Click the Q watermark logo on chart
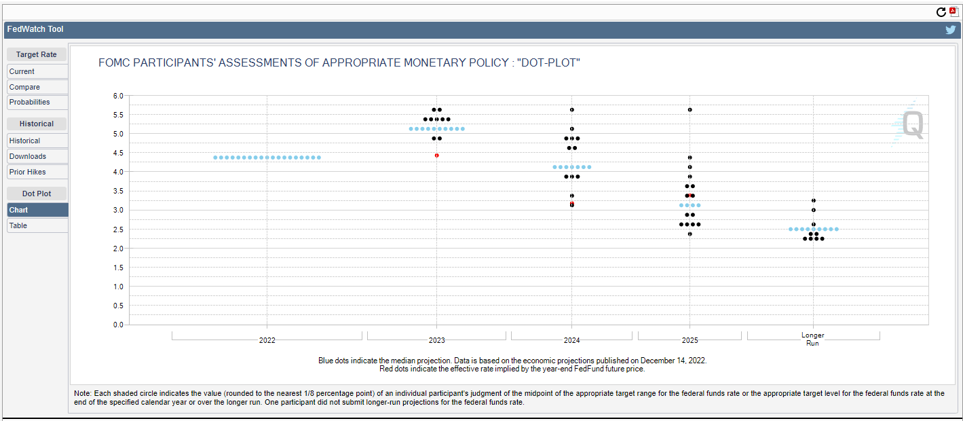The width and height of the screenshot is (963, 421). pos(908,124)
